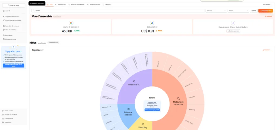The height and width of the screenshot is (130, 277).
Task: Click the Google logo in Volume de recherche card
Action: pyautogui.click(x=71, y=23)
